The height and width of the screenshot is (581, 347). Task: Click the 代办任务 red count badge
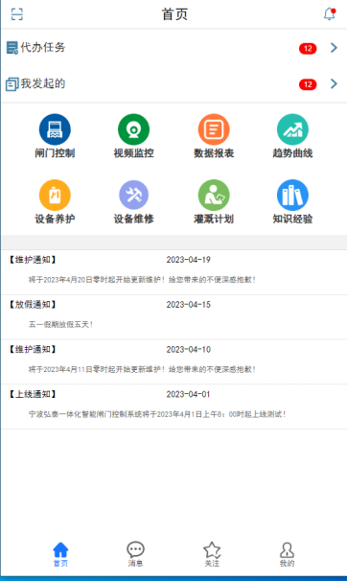pos(308,49)
